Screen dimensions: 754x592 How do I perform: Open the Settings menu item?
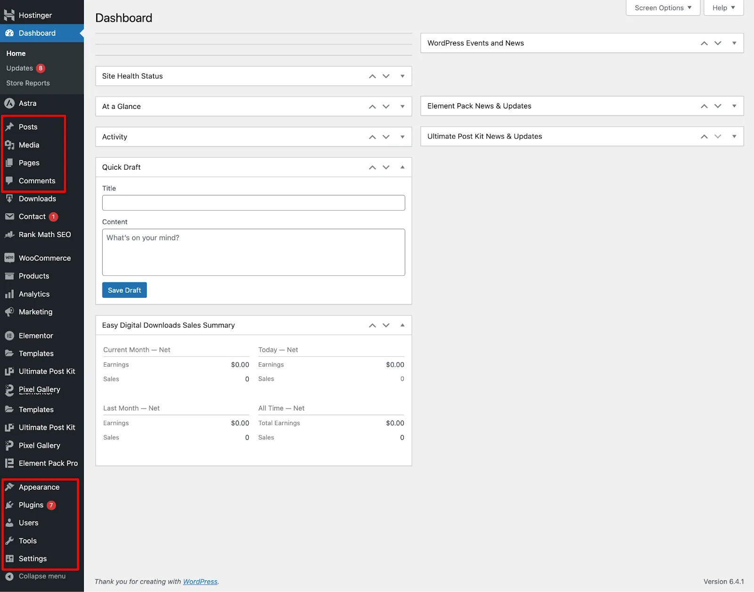click(x=42, y=559)
